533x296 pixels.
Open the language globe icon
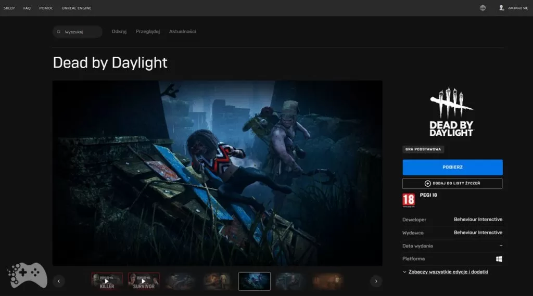click(483, 8)
